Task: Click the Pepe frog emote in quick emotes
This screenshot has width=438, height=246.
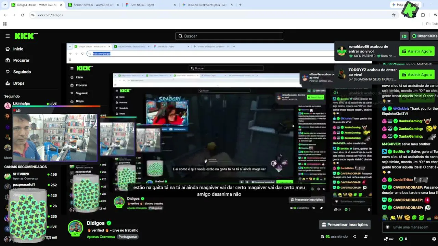Action: (x=385, y=217)
